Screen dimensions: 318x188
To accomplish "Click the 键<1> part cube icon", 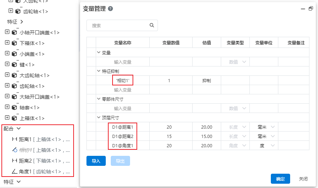I will (x=14, y=65).
